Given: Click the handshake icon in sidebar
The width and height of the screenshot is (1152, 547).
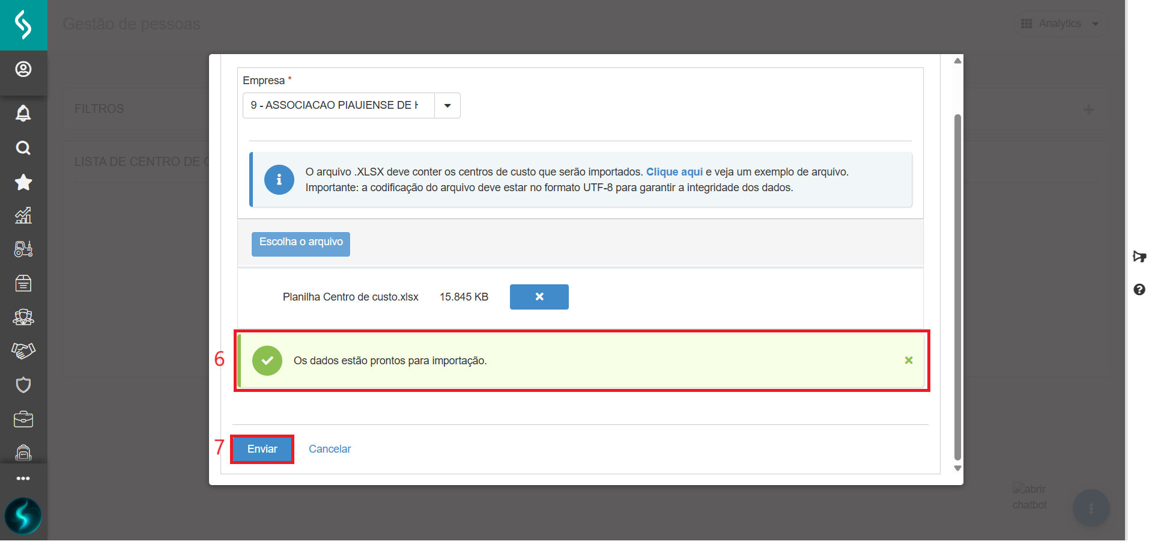Looking at the screenshot, I should pyautogui.click(x=23, y=350).
